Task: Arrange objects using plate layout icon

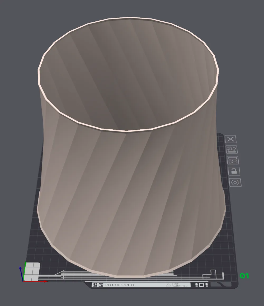Action: (233, 160)
